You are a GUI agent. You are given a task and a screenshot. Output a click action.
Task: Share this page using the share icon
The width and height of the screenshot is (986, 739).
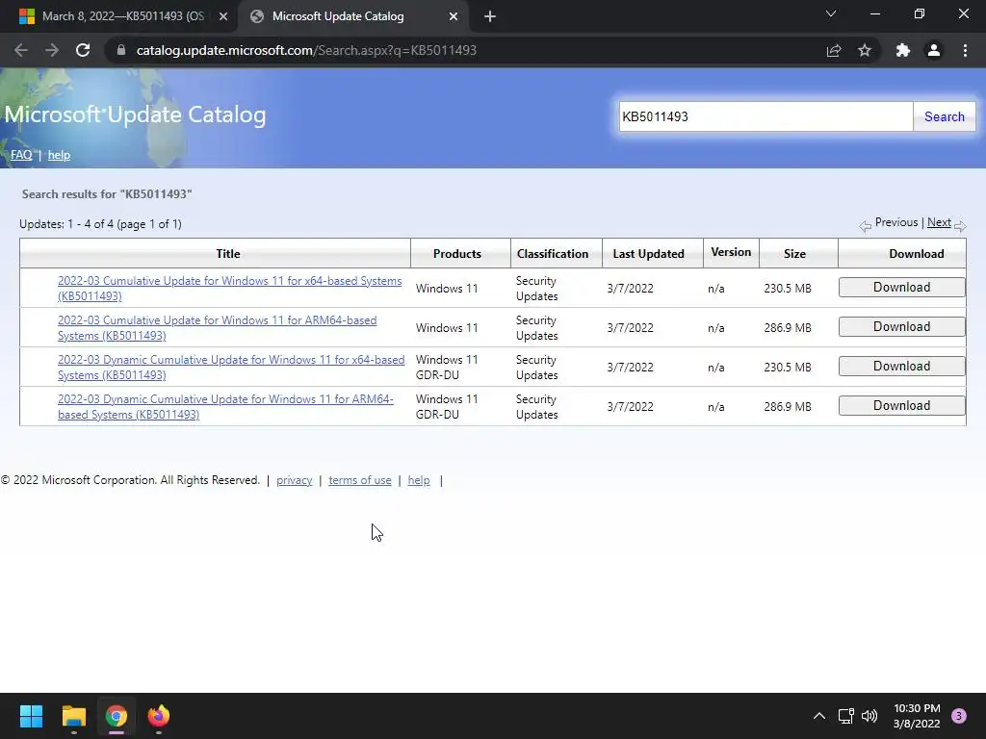click(x=834, y=50)
